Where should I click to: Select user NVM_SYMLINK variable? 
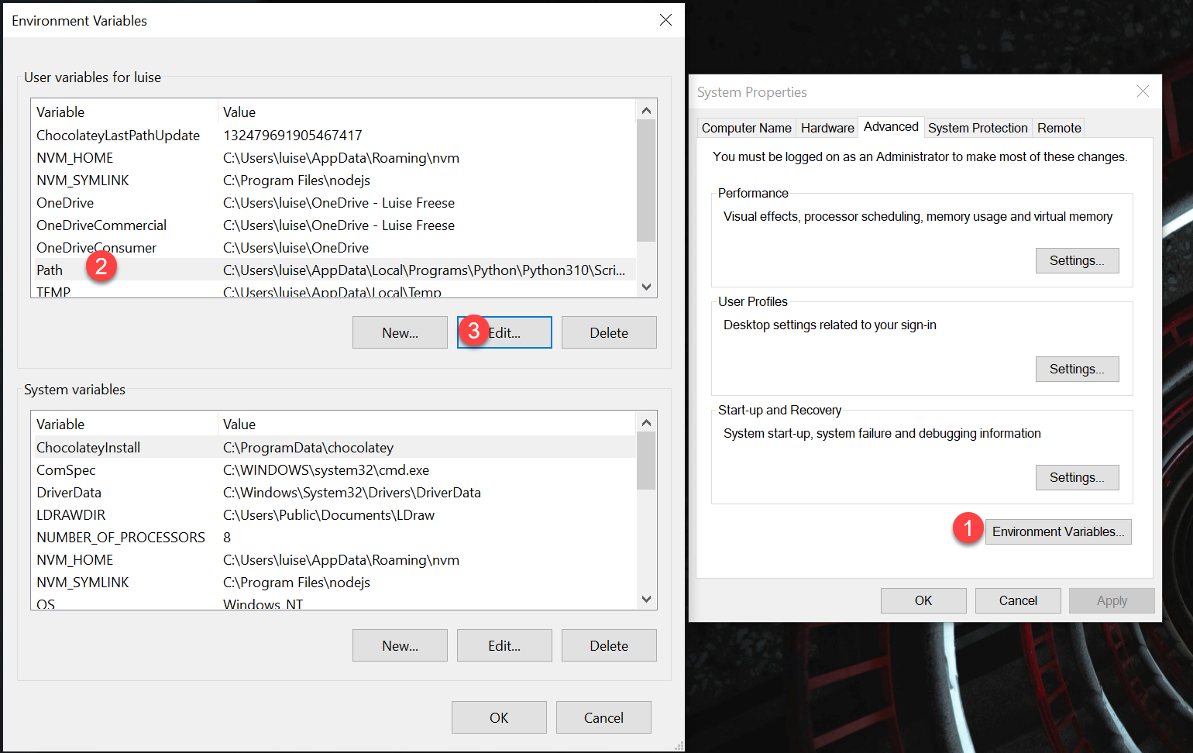point(334,180)
